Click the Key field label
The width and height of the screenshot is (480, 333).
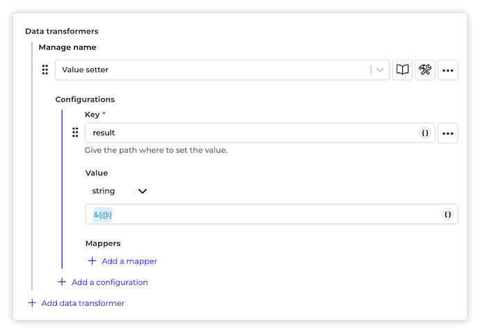coord(92,115)
